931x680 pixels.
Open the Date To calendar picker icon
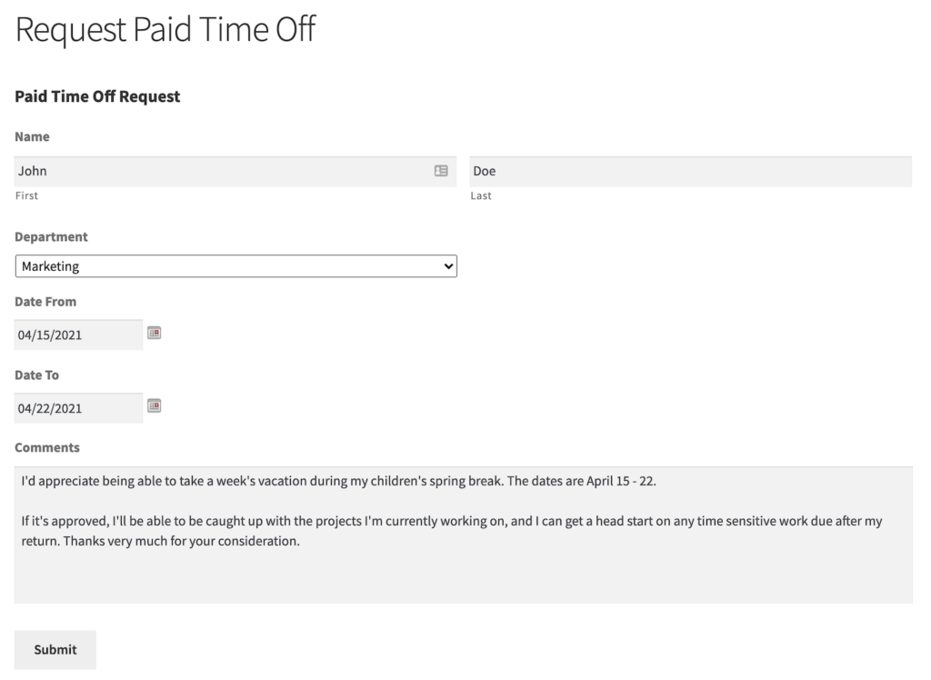point(155,406)
